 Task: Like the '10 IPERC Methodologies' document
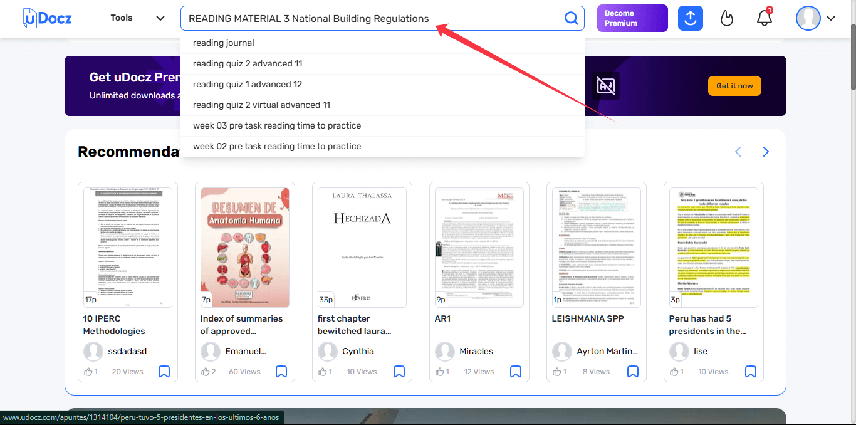pos(87,371)
